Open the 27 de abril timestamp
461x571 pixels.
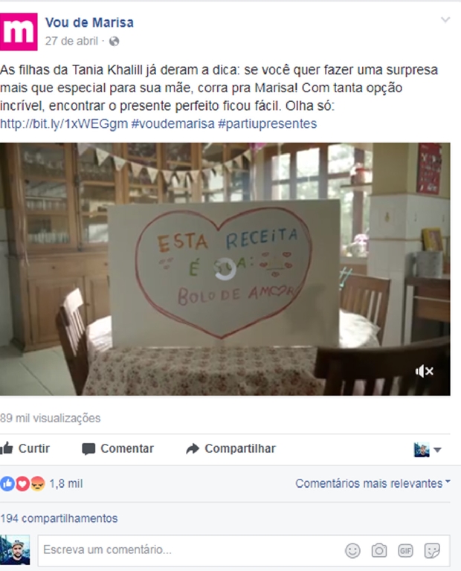point(71,41)
